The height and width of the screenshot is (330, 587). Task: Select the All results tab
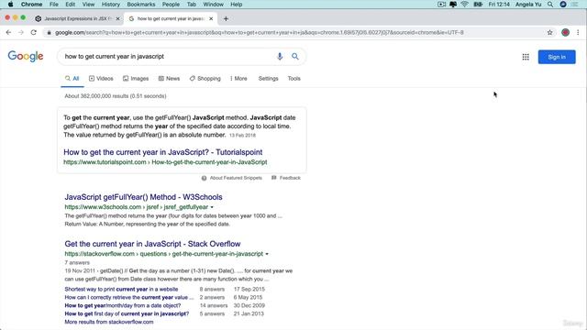(x=72, y=79)
